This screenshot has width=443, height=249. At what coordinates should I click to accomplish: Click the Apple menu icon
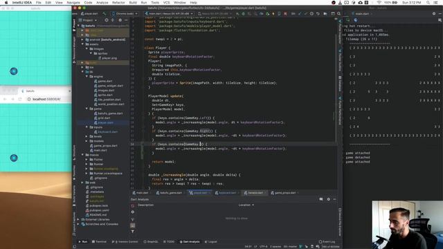6,3
